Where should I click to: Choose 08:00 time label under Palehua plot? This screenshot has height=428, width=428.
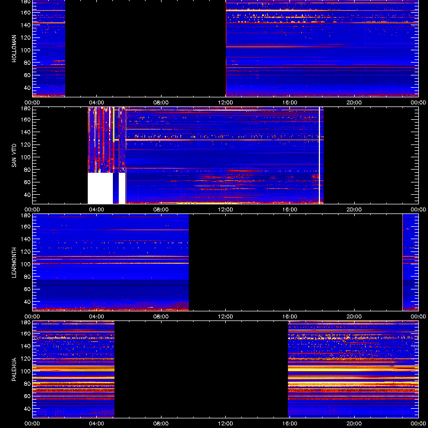click(161, 424)
